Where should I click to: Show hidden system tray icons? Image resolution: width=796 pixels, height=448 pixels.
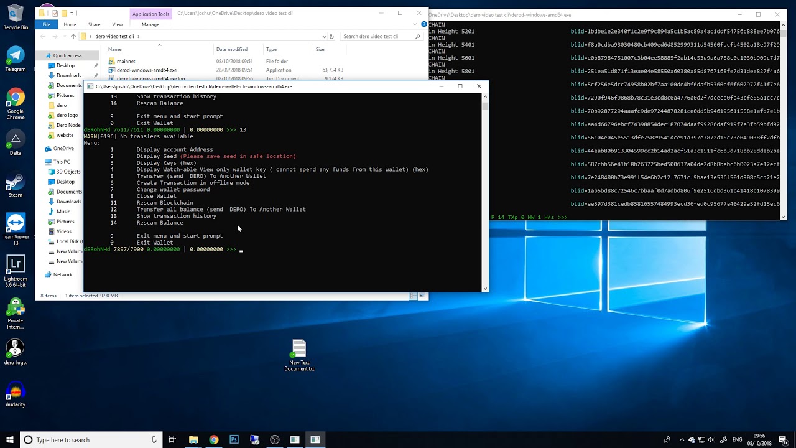682,440
